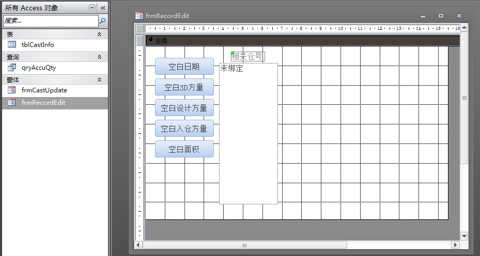
Task: Click the form selector box at ruler corner
Action: 140,29
